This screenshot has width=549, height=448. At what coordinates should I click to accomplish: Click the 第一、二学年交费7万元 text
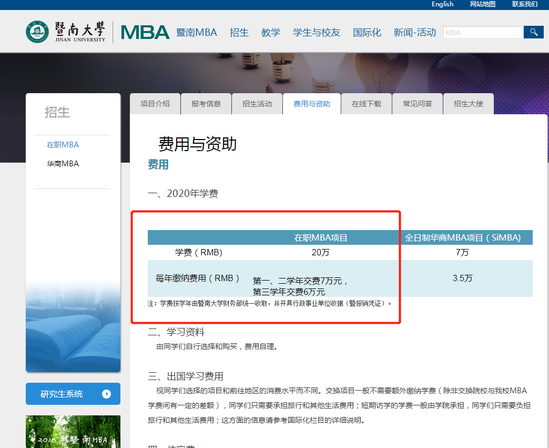pyautogui.click(x=300, y=281)
